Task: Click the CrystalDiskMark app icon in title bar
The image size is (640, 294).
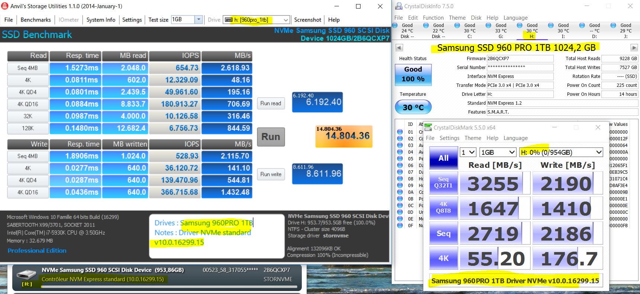Action: (x=428, y=127)
